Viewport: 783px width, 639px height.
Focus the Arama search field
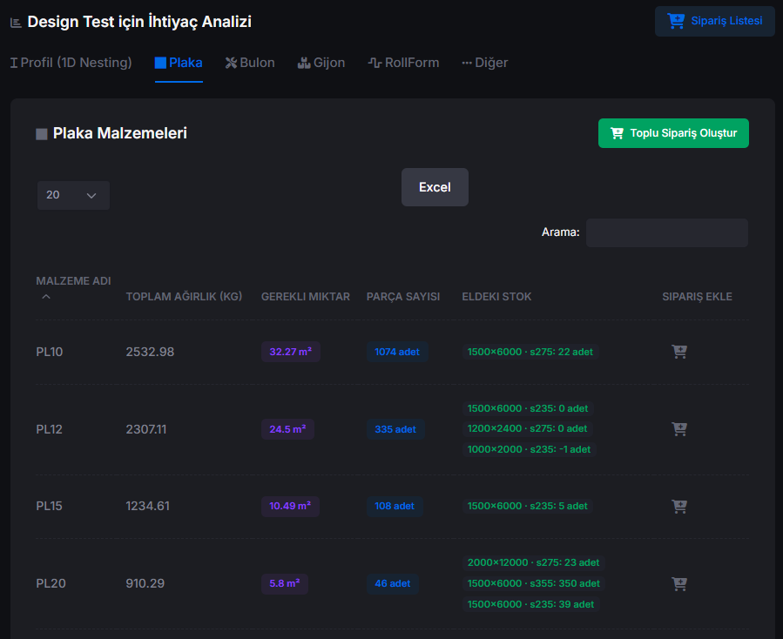coord(666,232)
